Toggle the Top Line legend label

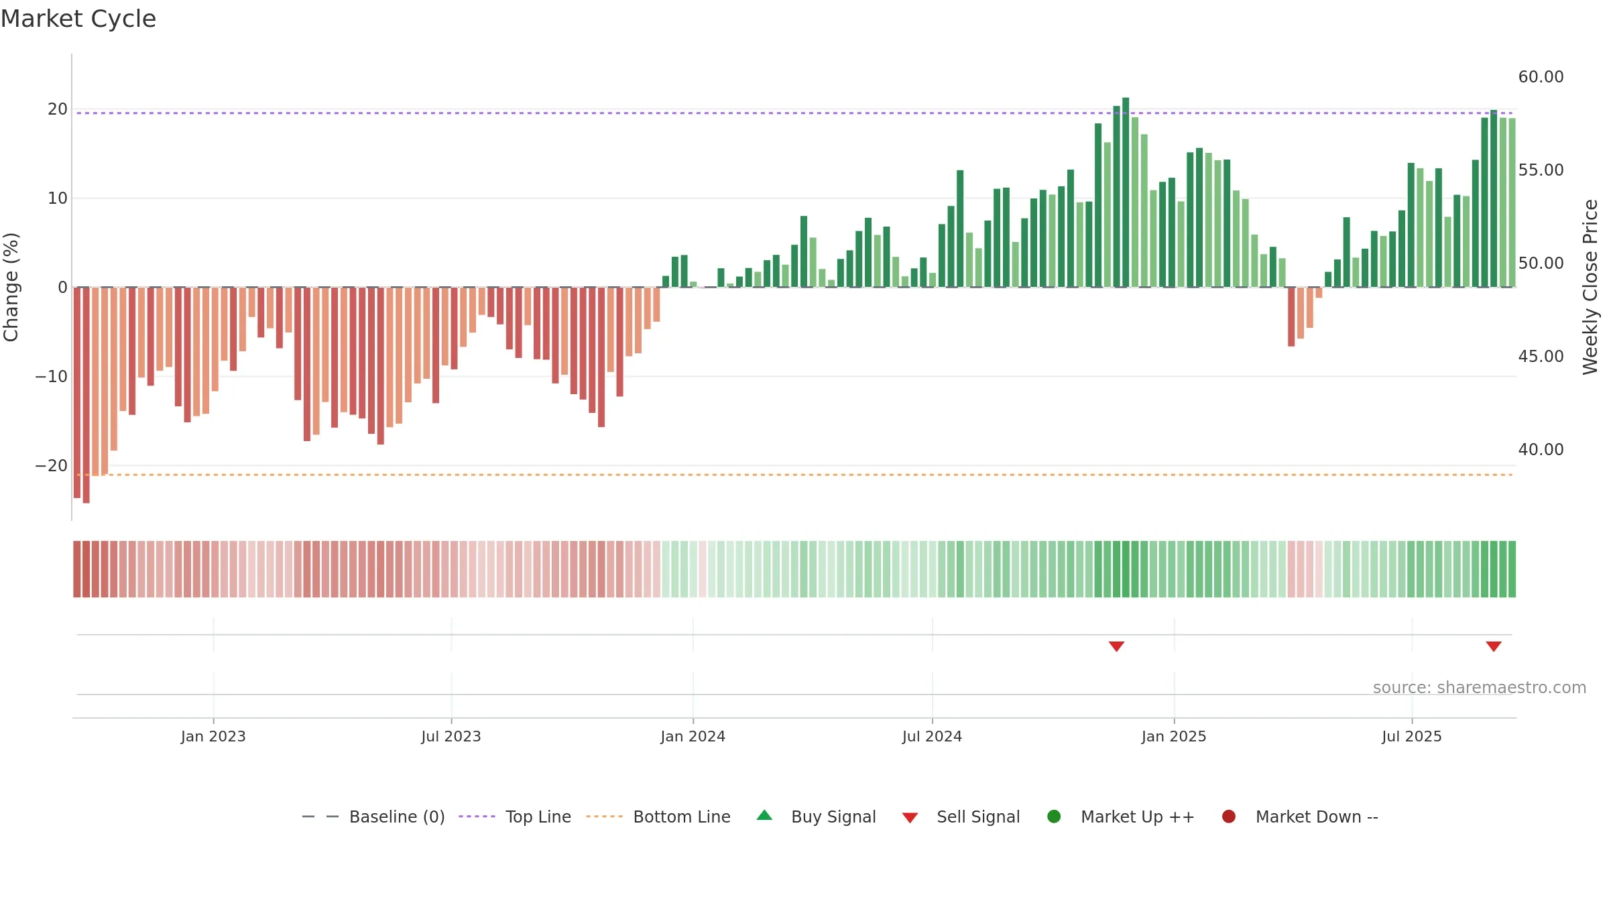(x=538, y=817)
